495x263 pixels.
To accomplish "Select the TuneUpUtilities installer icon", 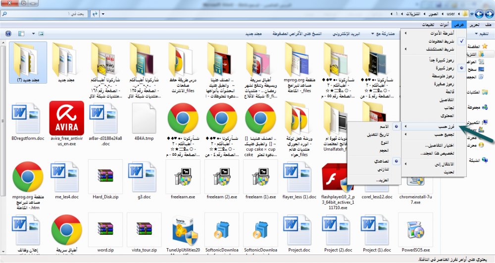I will pos(183,231).
